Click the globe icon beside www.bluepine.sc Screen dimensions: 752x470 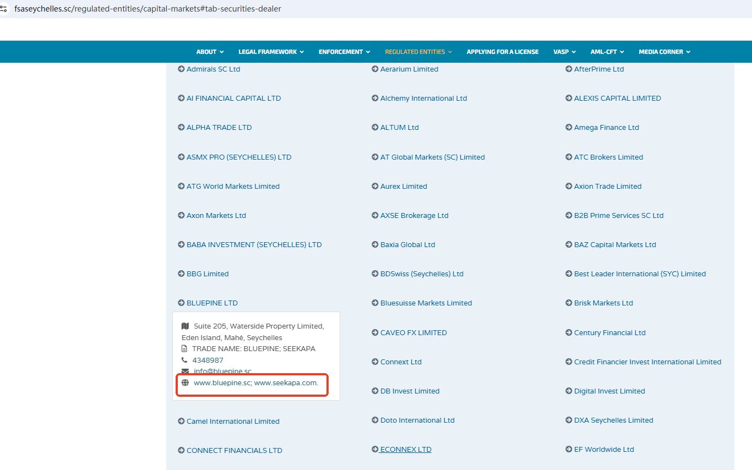(x=185, y=382)
